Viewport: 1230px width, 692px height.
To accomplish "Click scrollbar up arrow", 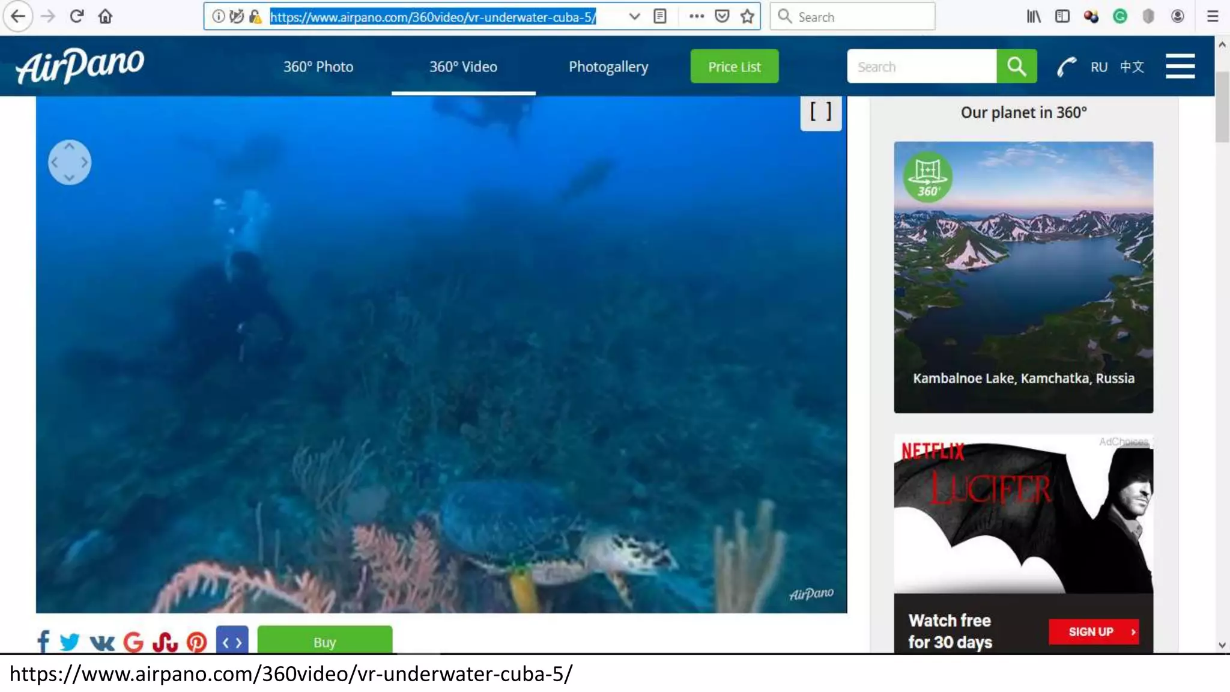I will [x=1222, y=45].
